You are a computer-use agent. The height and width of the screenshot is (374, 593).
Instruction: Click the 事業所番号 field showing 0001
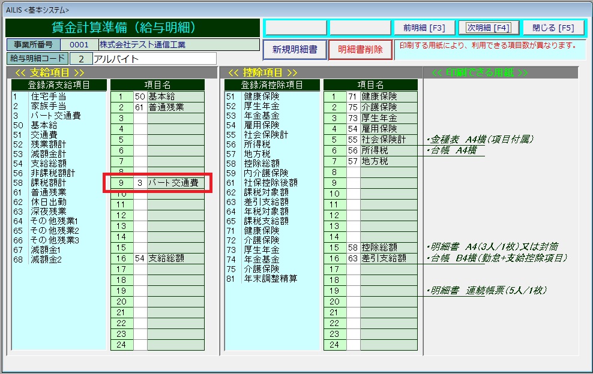(79, 45)
